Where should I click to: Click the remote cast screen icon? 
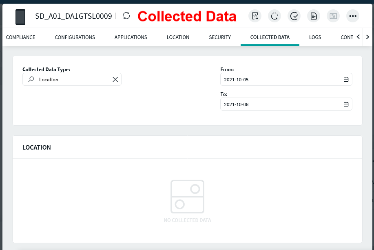[333, 16]
